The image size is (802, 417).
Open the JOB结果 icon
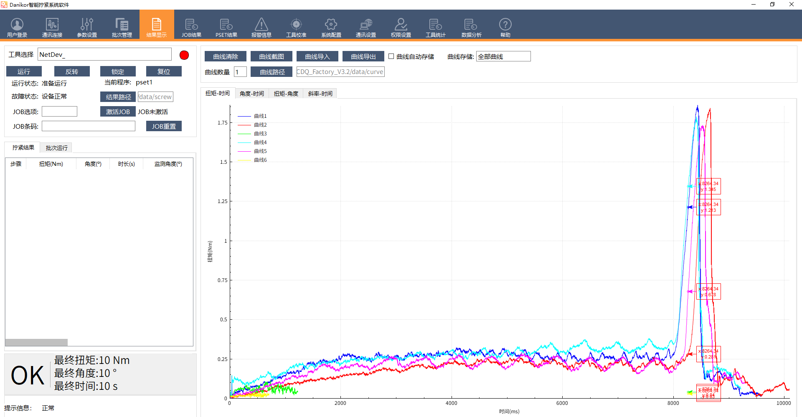click(x=191, y=28)
